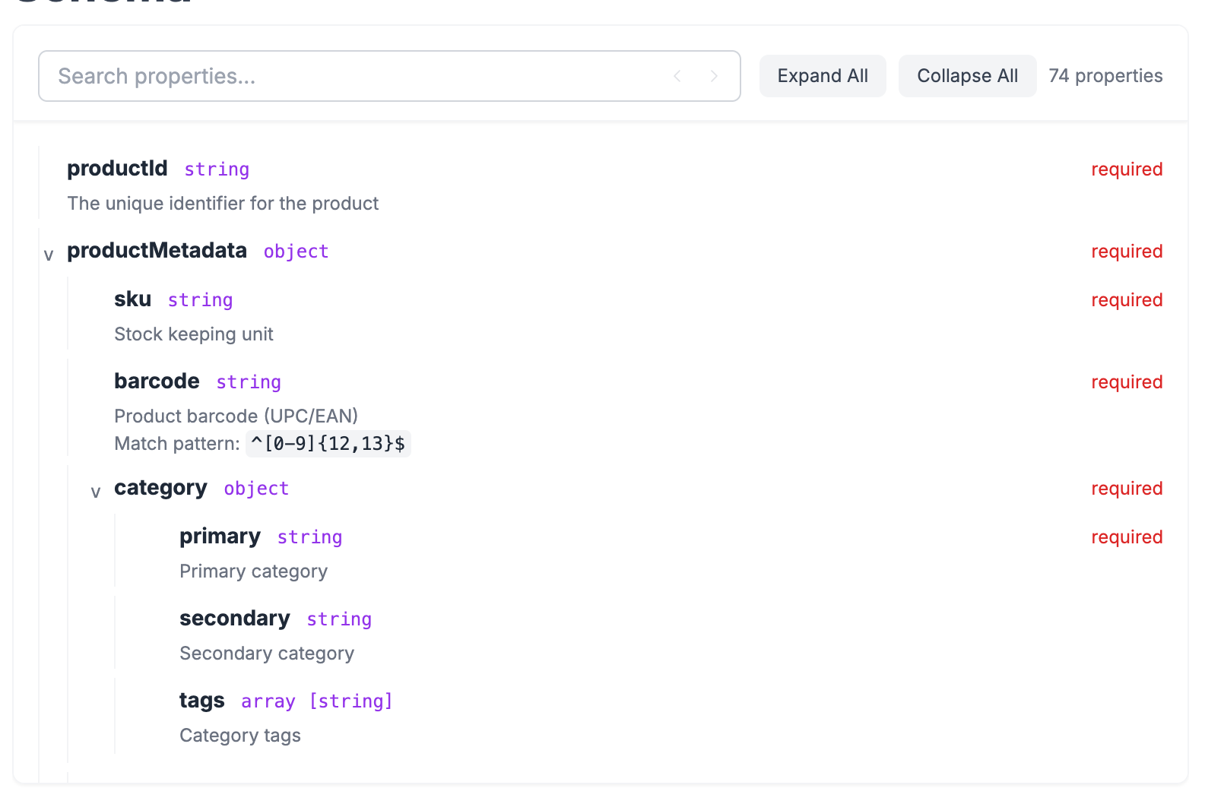
Task: Click the Collapse All button
Action: coord(967,75)
